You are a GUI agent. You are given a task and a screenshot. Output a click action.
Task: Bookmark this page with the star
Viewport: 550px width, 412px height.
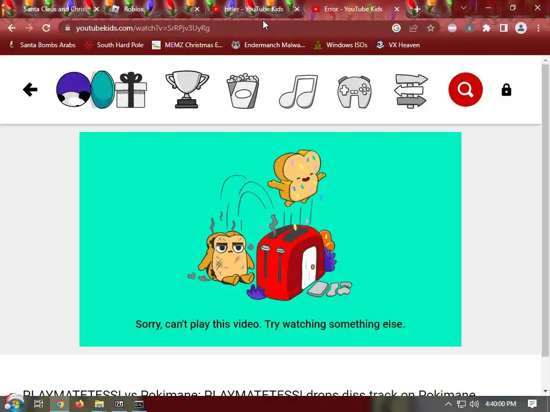point(431,28)
